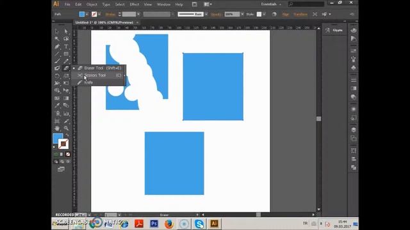Select the Paintbrush tool

tap(57, 61)
